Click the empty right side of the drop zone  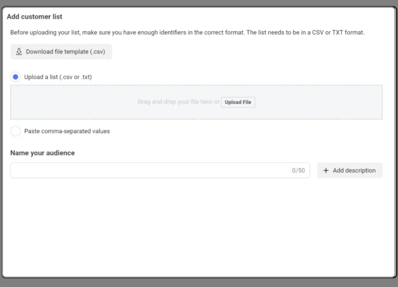[321, 102]
